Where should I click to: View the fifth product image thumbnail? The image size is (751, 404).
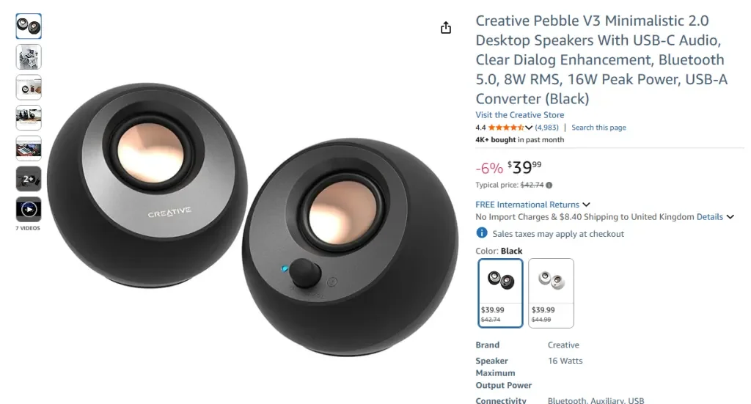click(29, 149)
